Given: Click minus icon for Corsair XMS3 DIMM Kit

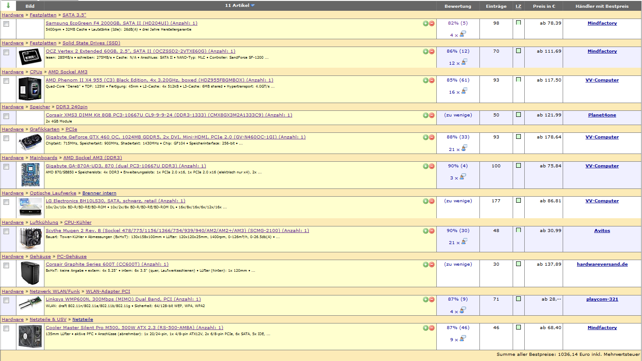Looking at the screenshot, I should click(x=432, y=115).
